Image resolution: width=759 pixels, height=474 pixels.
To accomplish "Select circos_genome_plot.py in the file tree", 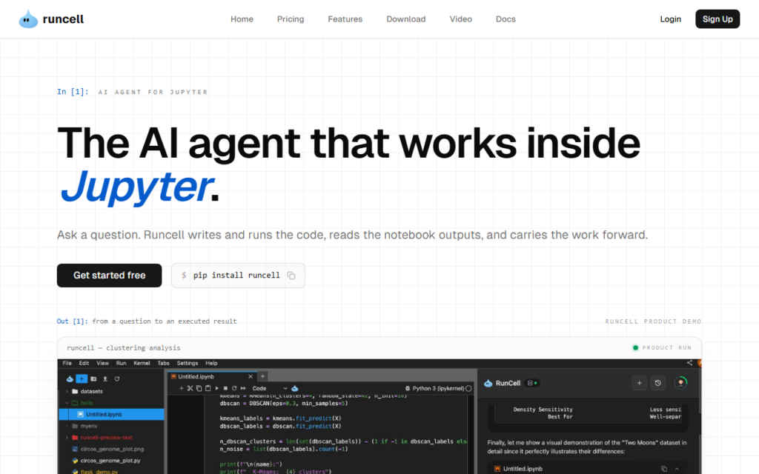I will click(111, 461).
